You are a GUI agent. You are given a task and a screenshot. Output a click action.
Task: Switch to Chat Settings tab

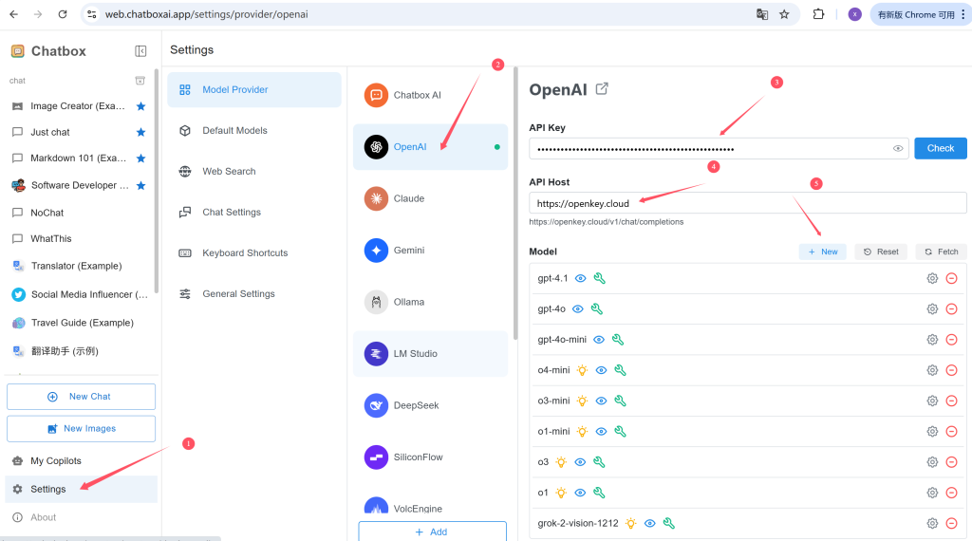pyautogui.click(x=254, y=213)
